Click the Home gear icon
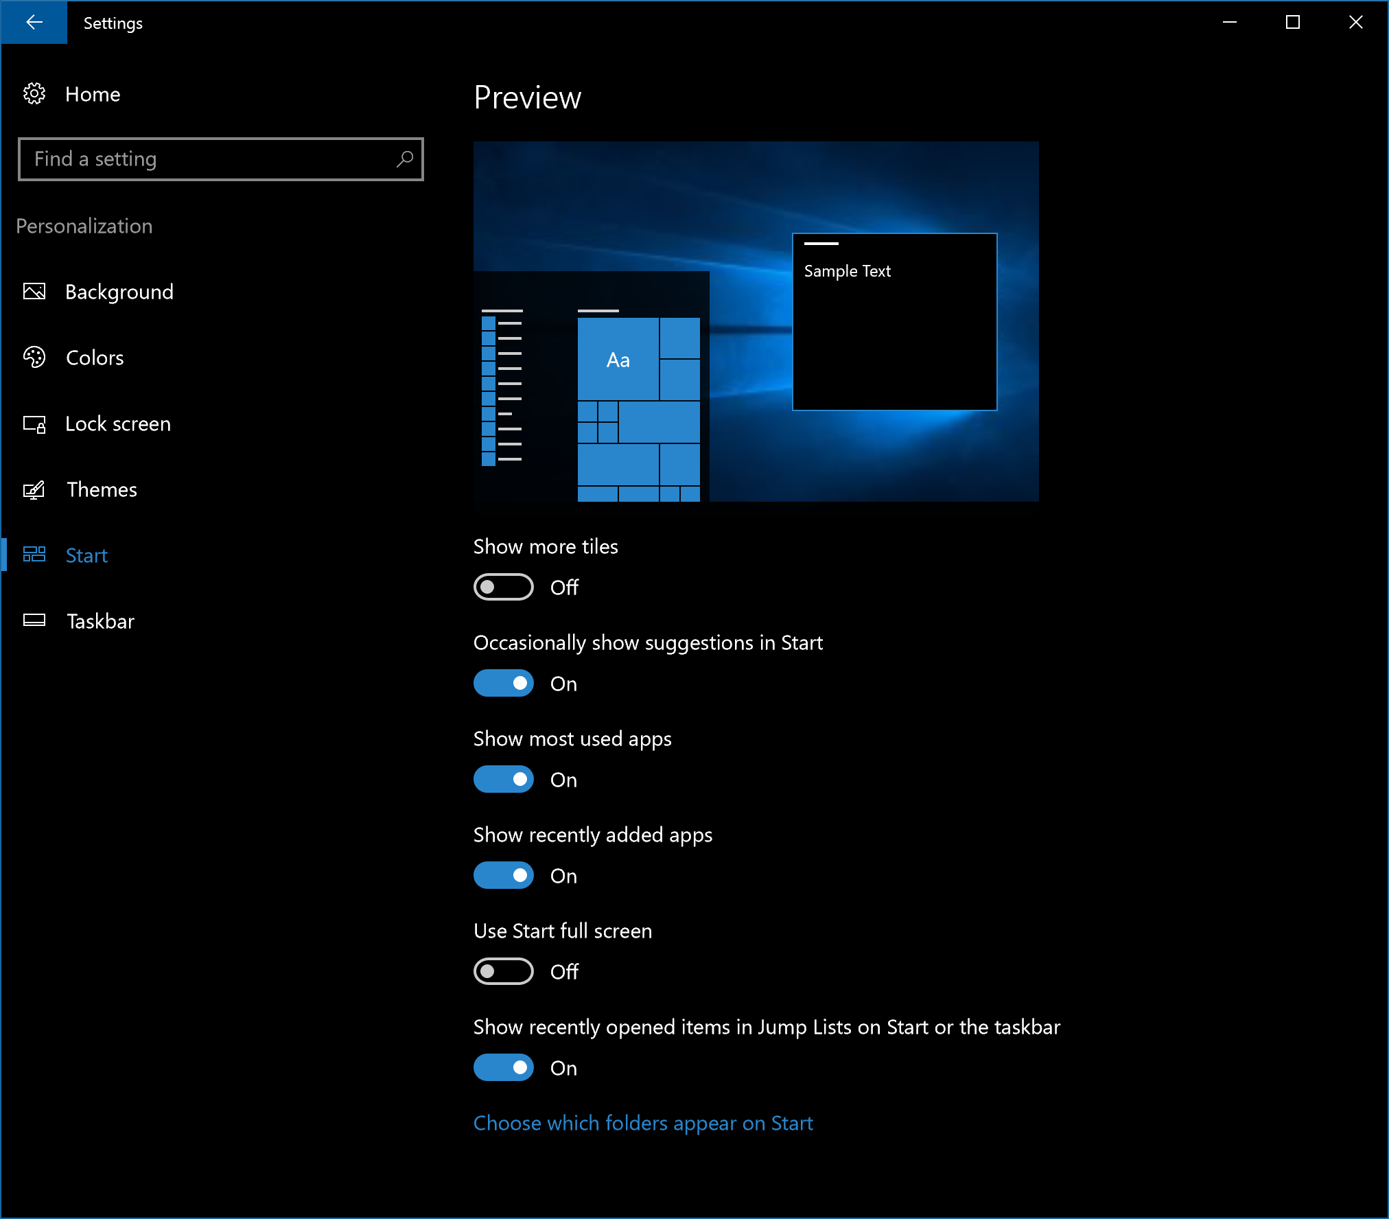The image size is (1389, 1219). pyautogui.click(x=34, y=94)
